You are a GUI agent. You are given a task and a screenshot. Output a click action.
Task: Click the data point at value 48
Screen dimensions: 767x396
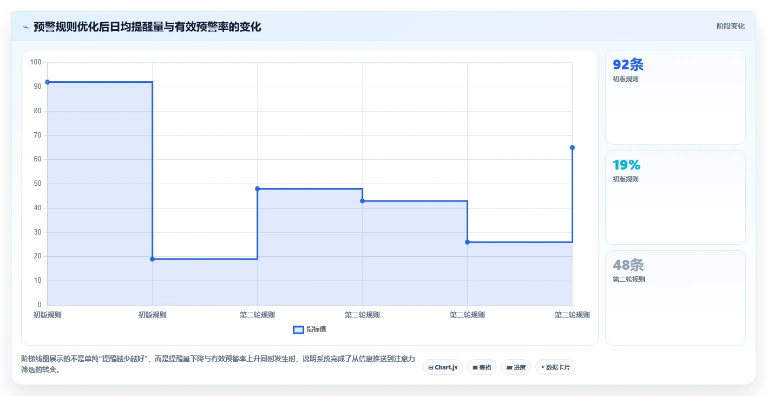[258, 189]
